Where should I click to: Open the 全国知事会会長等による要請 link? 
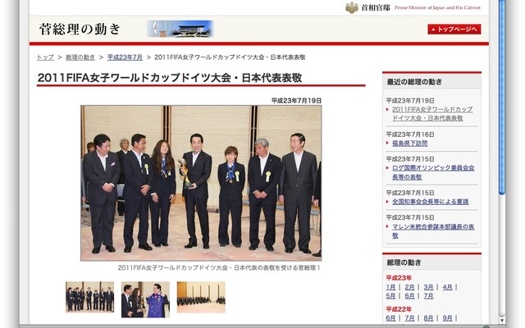[x=430, y=202]
